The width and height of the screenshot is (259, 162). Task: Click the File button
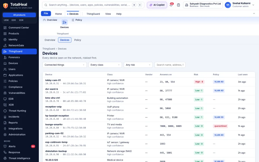(46, 13)
